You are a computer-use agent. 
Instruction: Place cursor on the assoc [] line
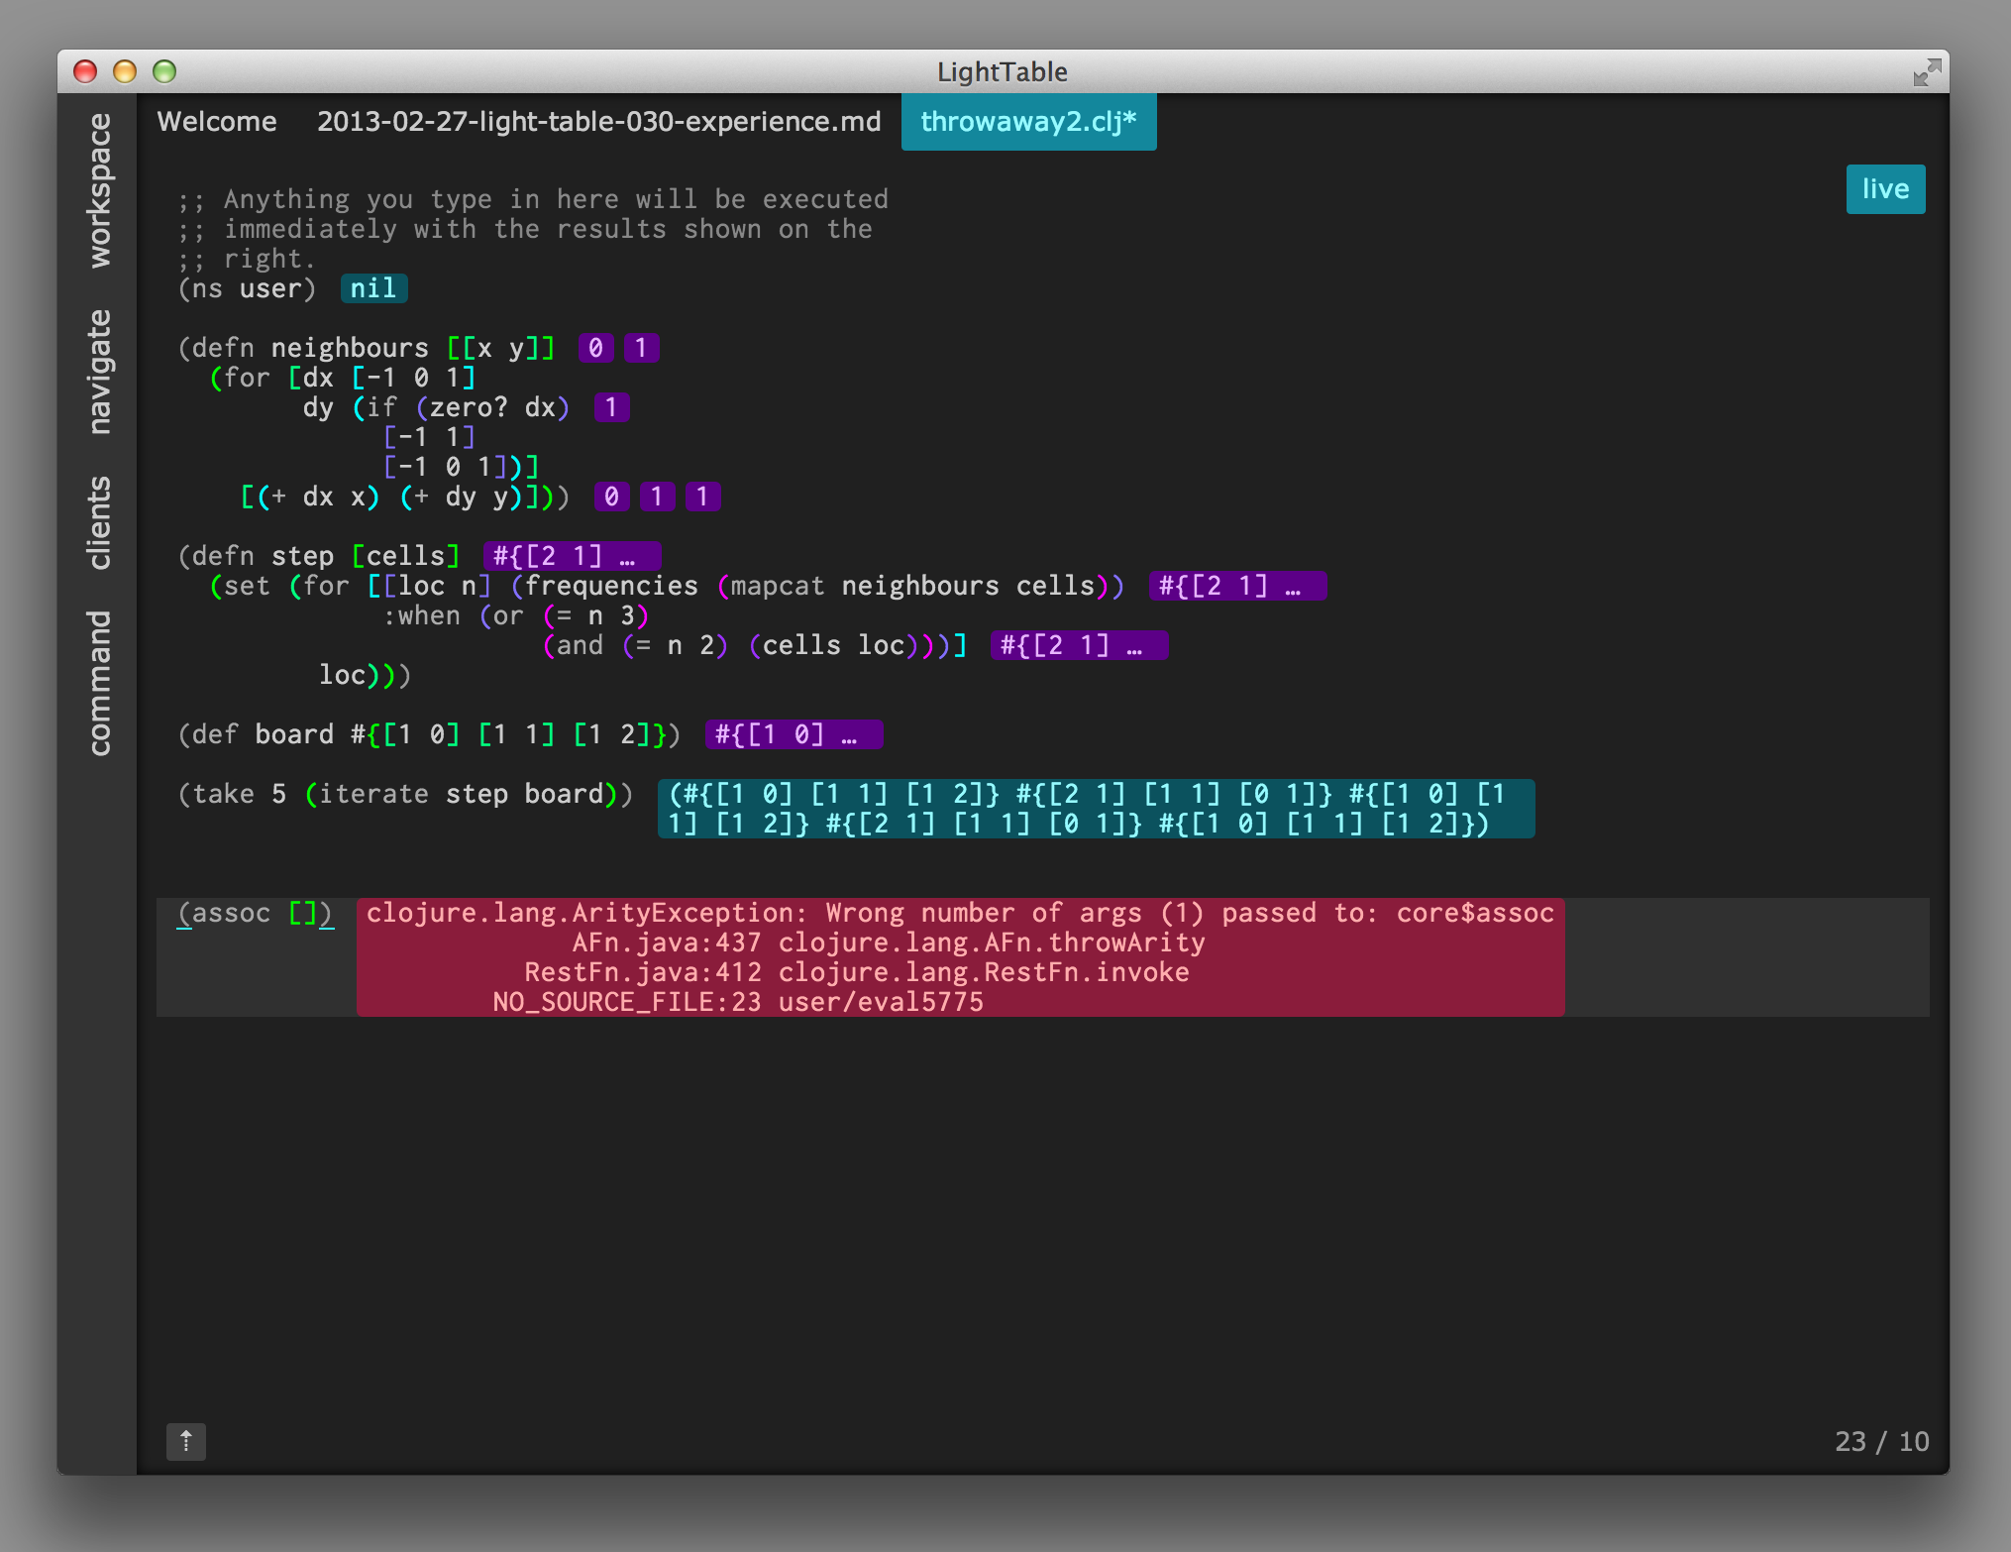point(256,914)
